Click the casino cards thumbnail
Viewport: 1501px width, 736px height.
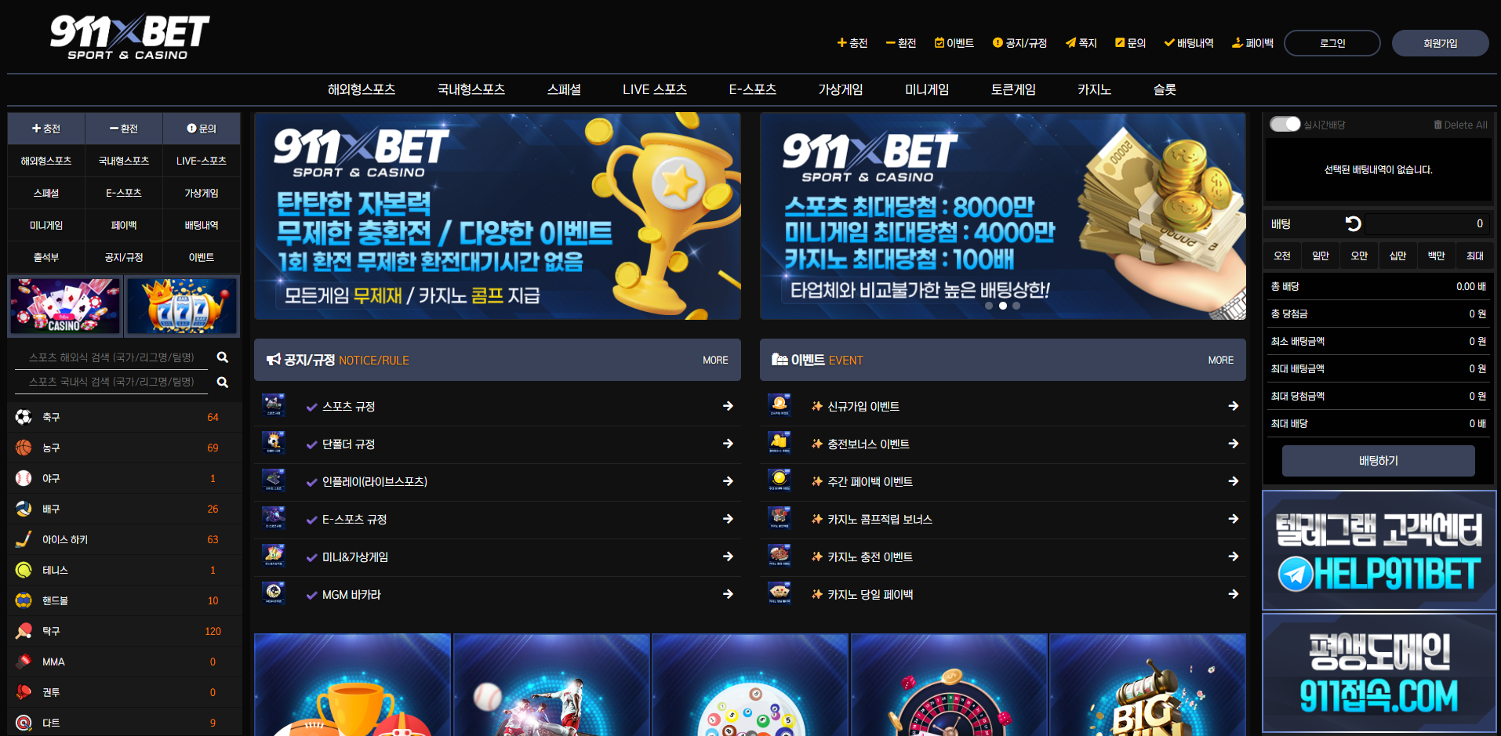point(65,306)
